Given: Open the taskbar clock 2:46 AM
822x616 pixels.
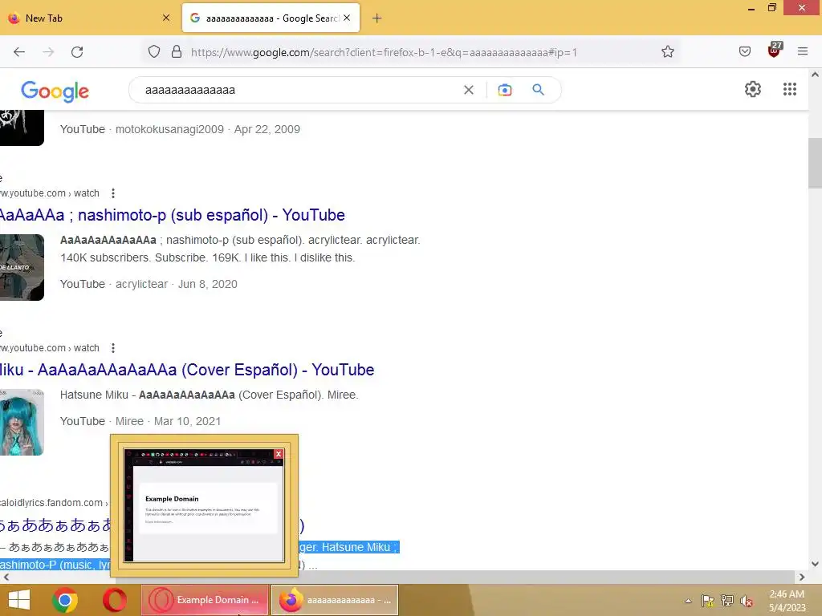Looking at the screenshot, I should pyautogui.click(x=787, y=601).
